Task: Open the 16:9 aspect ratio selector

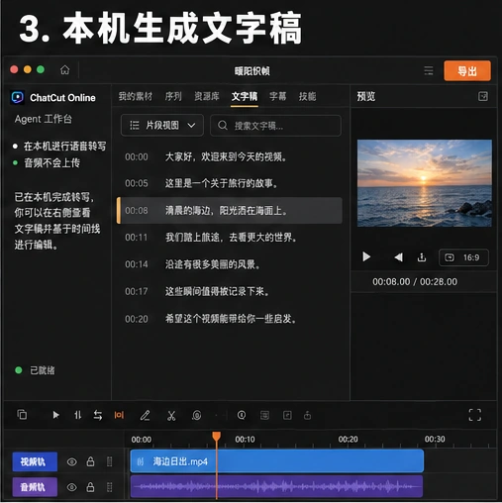Action: click(463, 257)
